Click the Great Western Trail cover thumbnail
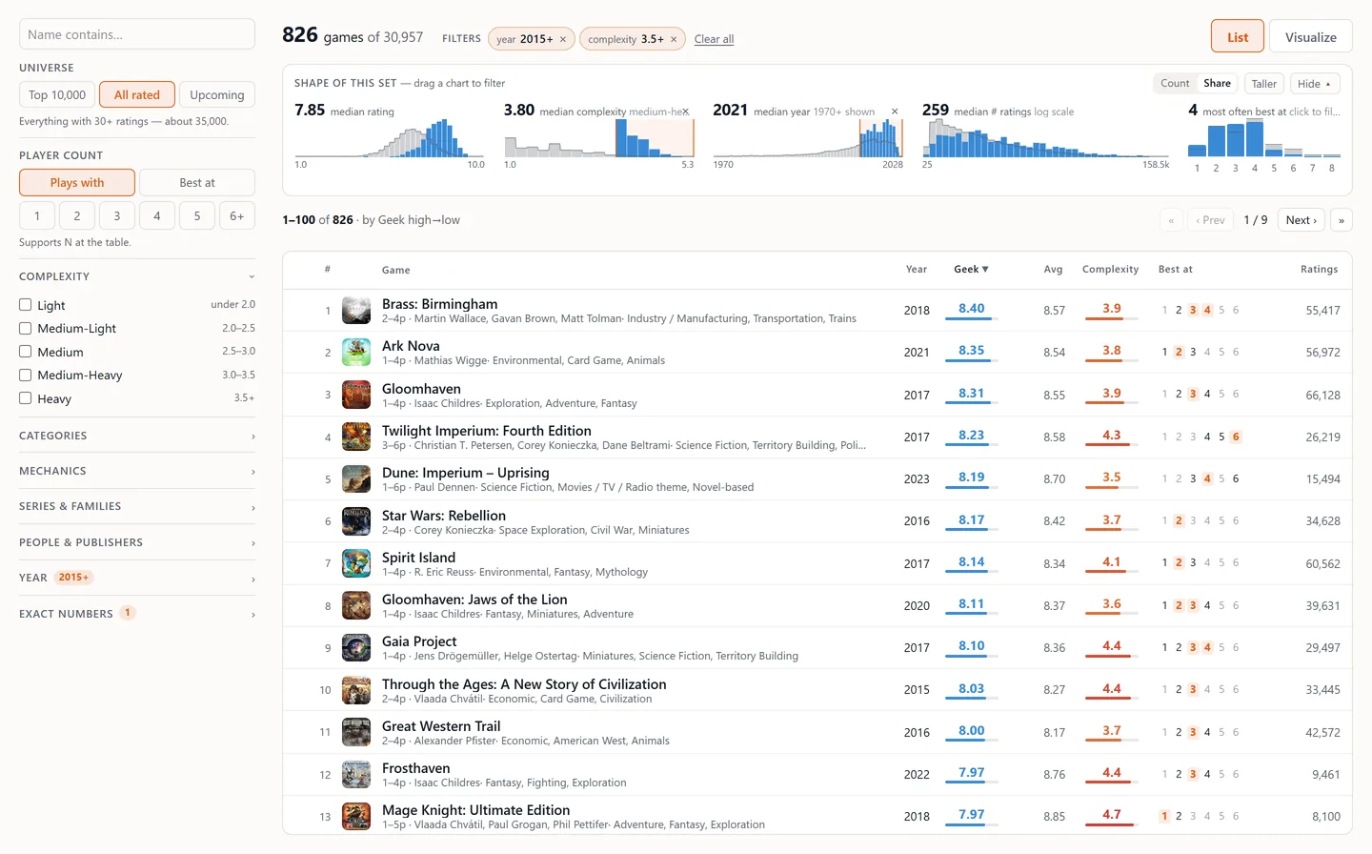1372x854 pixels. pos(356,731)
